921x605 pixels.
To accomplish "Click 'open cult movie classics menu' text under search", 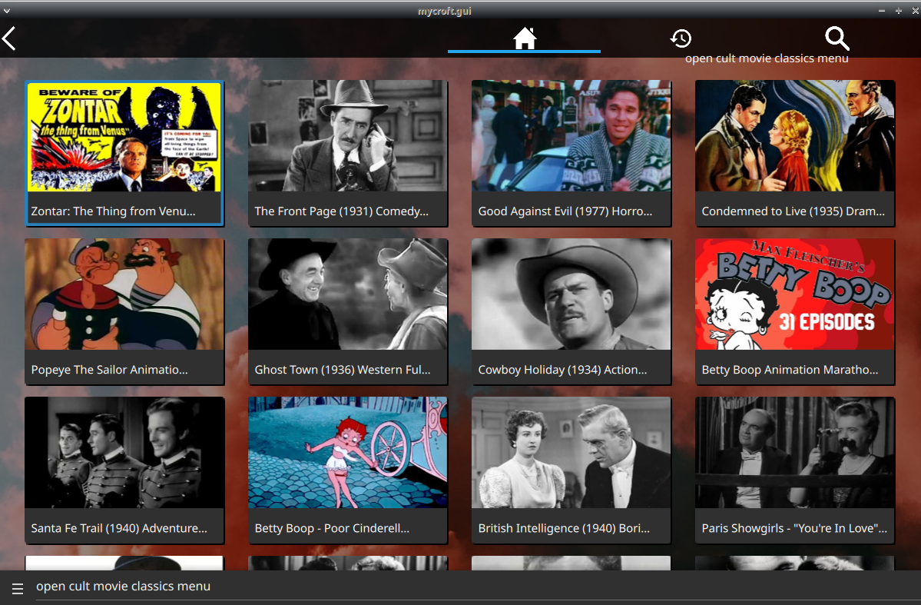I will point(767,58).
